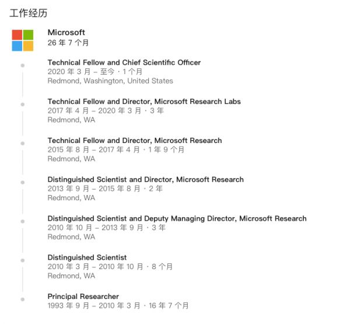This screenshot has height=324, width=350.
Task: Select Technical Fellow and Chief Scientific Officer title
Action: 124,62
